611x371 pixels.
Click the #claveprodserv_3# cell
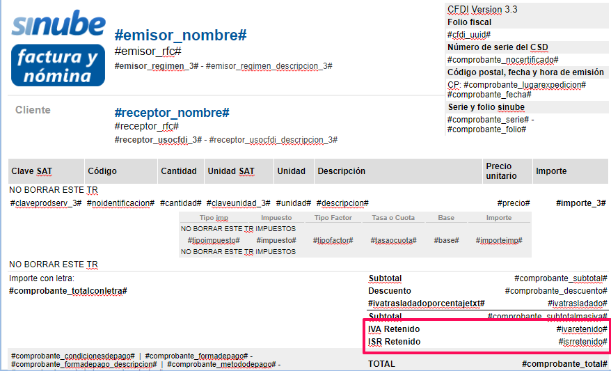coord(46,203)
